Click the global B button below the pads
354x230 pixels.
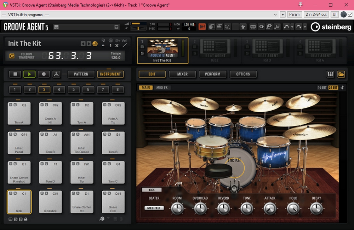[21, 219]
